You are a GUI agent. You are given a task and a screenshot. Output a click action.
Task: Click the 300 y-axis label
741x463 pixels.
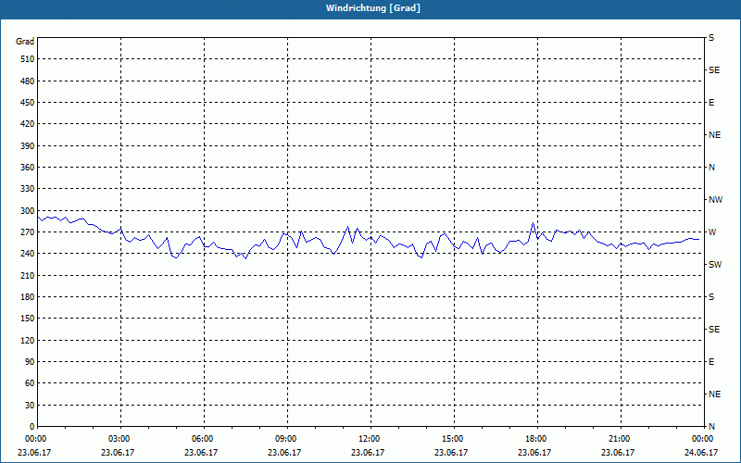tap(28, 211)
